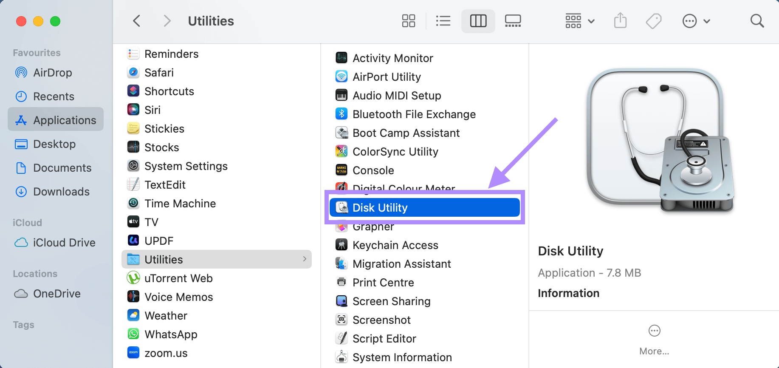779x368 pixels.
Task: Select the Audio MIDI Setup icon
Action: [342, 96]
